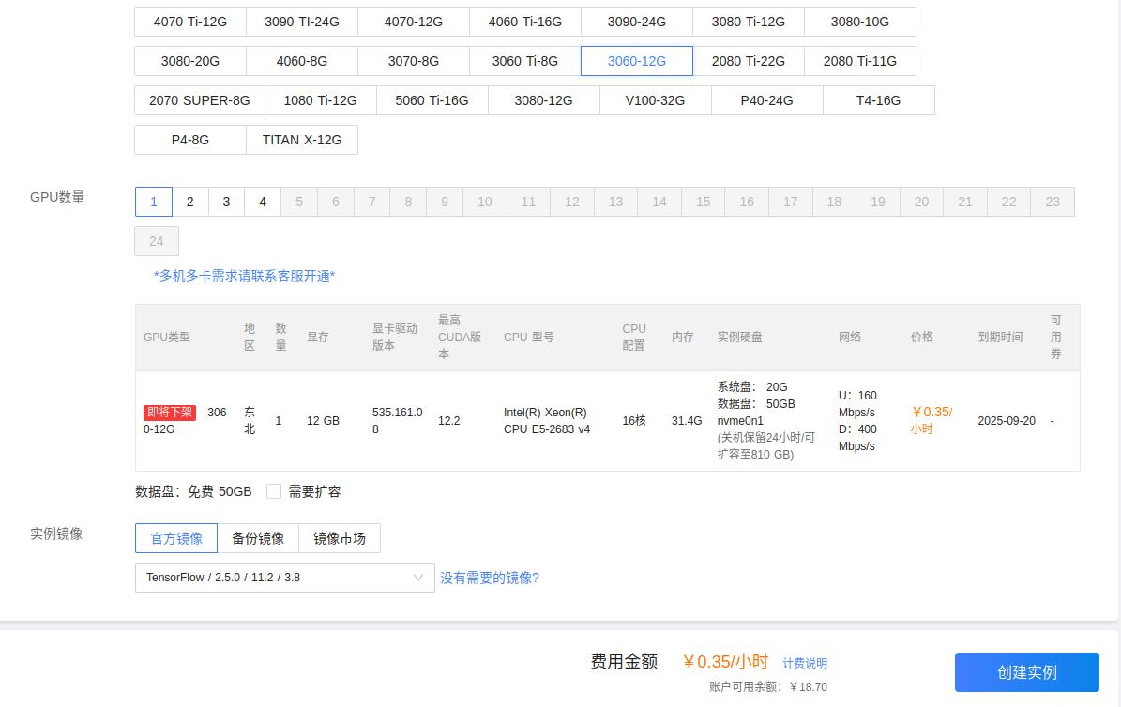Open the TensorFlow image dropdown
The image size is (1121, 707).
284,578
